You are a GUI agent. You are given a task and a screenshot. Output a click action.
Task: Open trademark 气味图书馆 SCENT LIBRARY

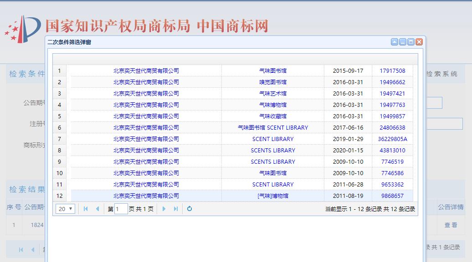(x=273, y=128)
